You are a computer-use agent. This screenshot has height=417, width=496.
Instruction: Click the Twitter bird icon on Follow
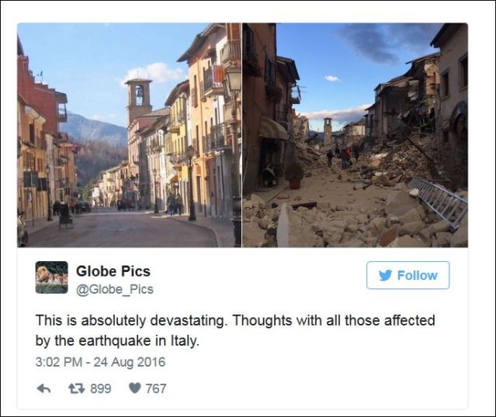click(386, 275)
